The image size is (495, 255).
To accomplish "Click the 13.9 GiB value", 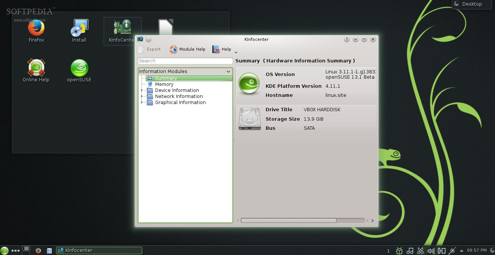I will pyautogui.click(x=313, y=119).
